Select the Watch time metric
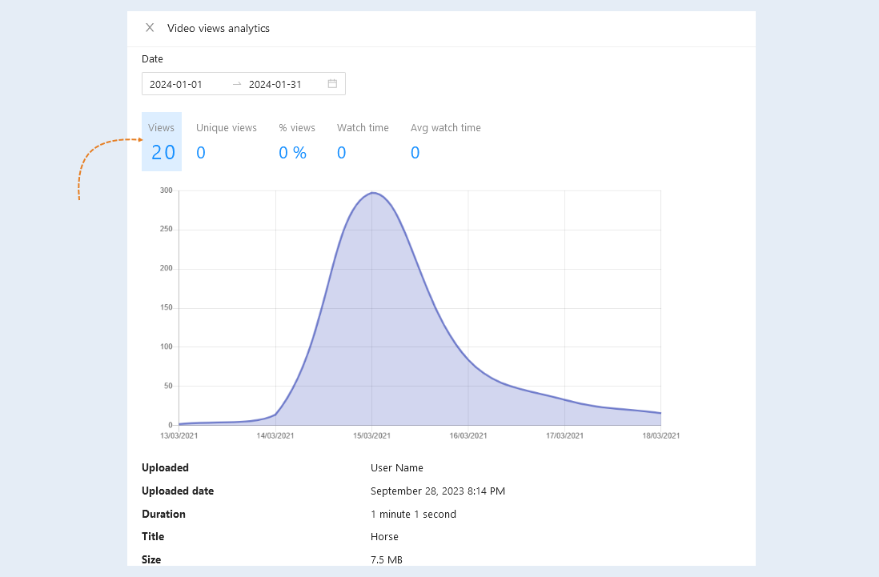 363,141
